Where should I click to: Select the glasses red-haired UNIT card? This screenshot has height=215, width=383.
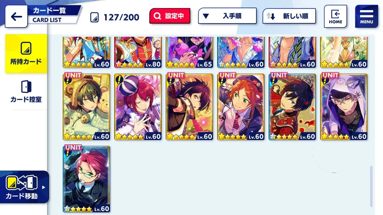click(86, 179)
